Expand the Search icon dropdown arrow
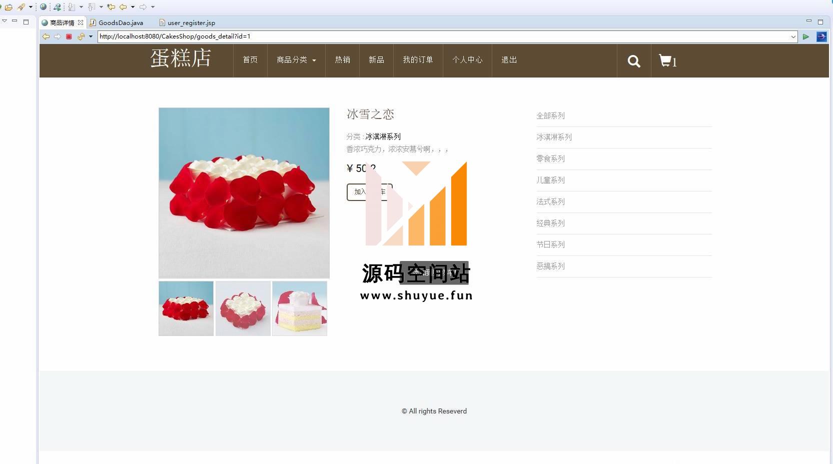The image size is (833, 464). coord(31,7)
